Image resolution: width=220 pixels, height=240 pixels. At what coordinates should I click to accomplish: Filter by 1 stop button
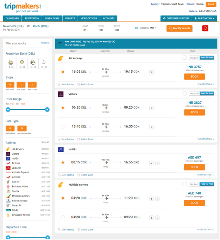click(21, 85)
